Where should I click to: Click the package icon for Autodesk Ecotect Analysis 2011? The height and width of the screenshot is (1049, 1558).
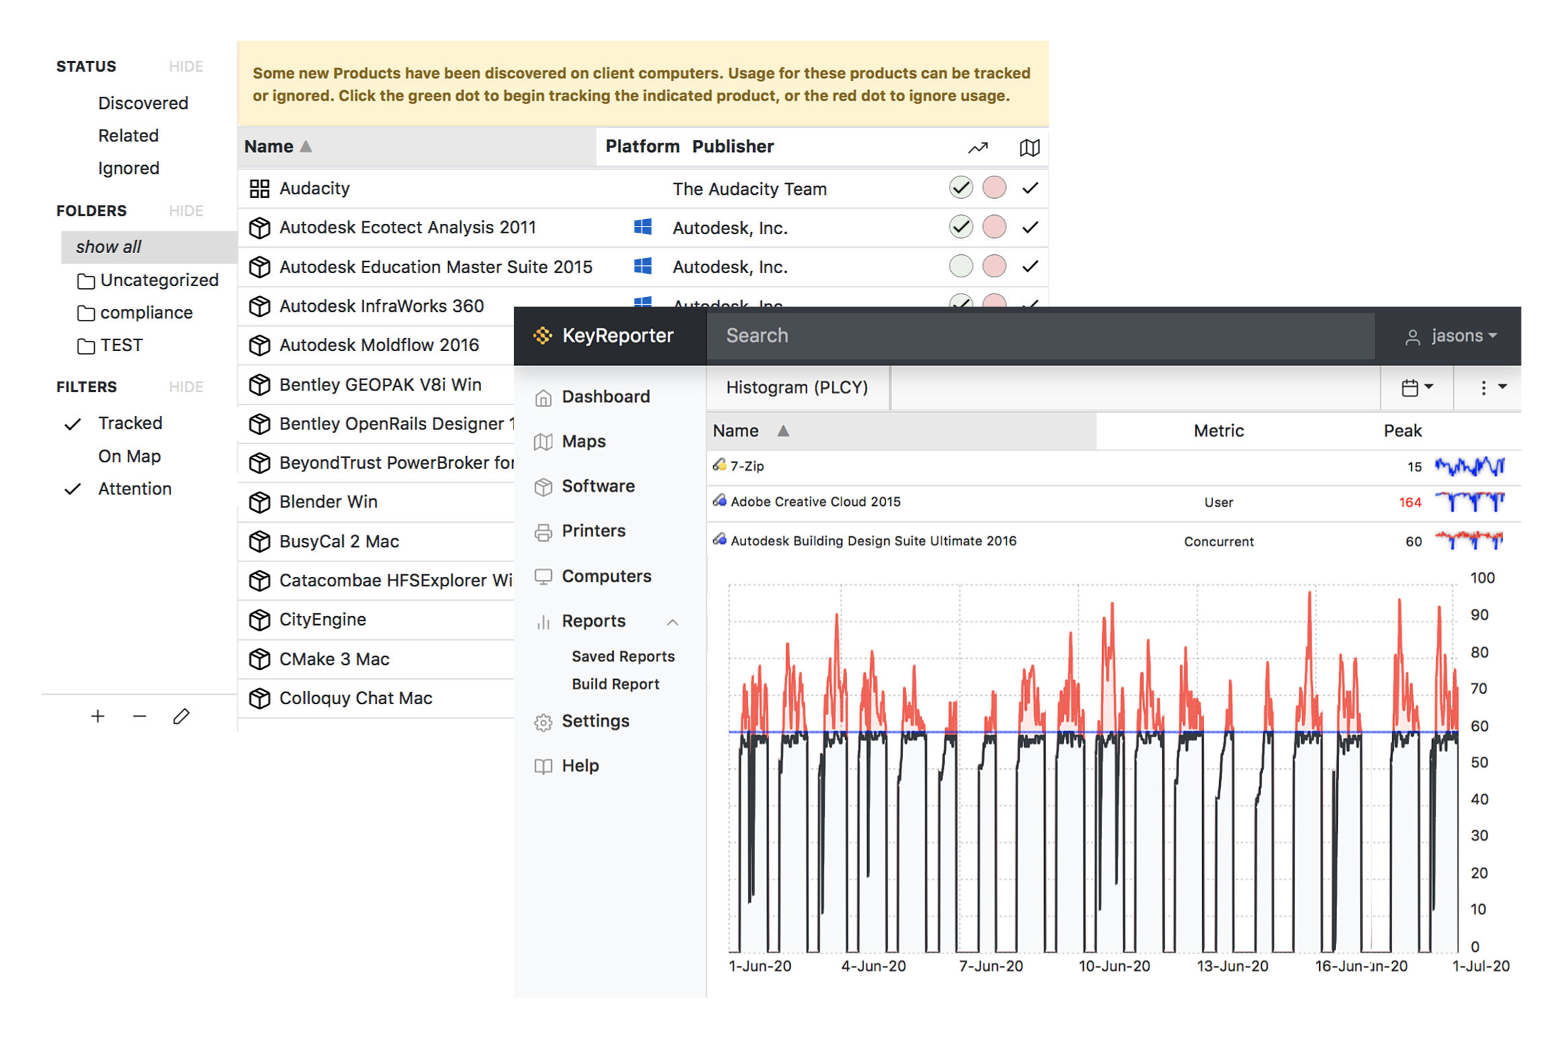[x=259, y=227]
